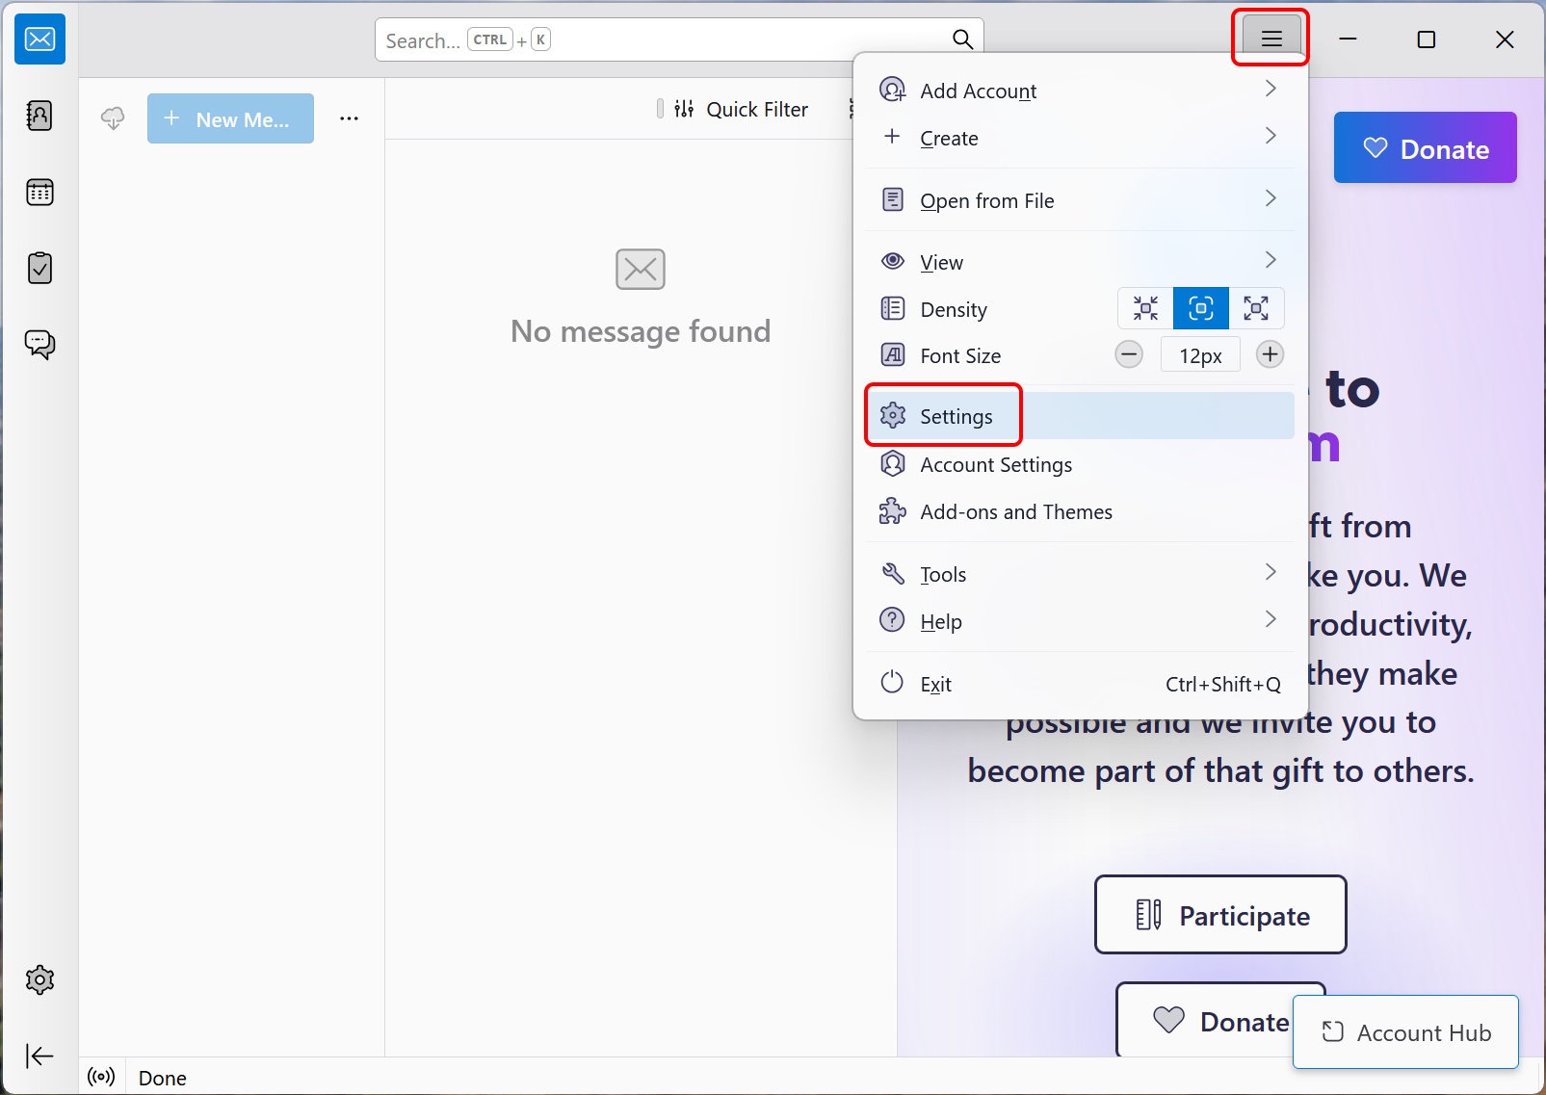Collapse the spaces toolbar arrow icon
Screen dimensions: 1546x1095
click(x=39, y=1056)
